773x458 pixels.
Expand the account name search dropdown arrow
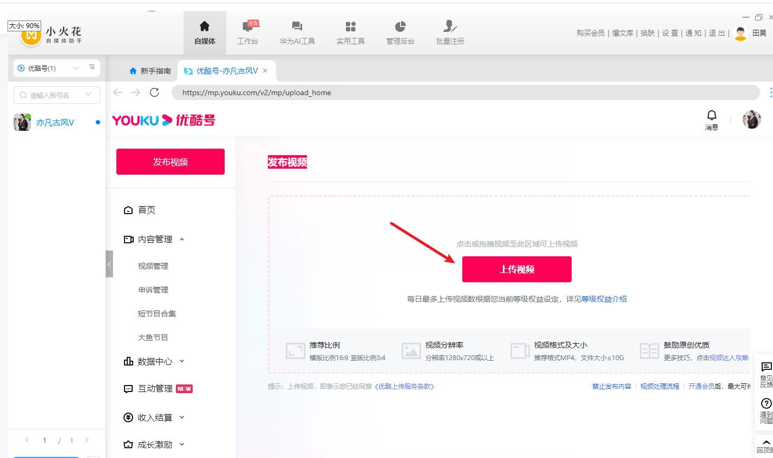click(x=88, y=95)
